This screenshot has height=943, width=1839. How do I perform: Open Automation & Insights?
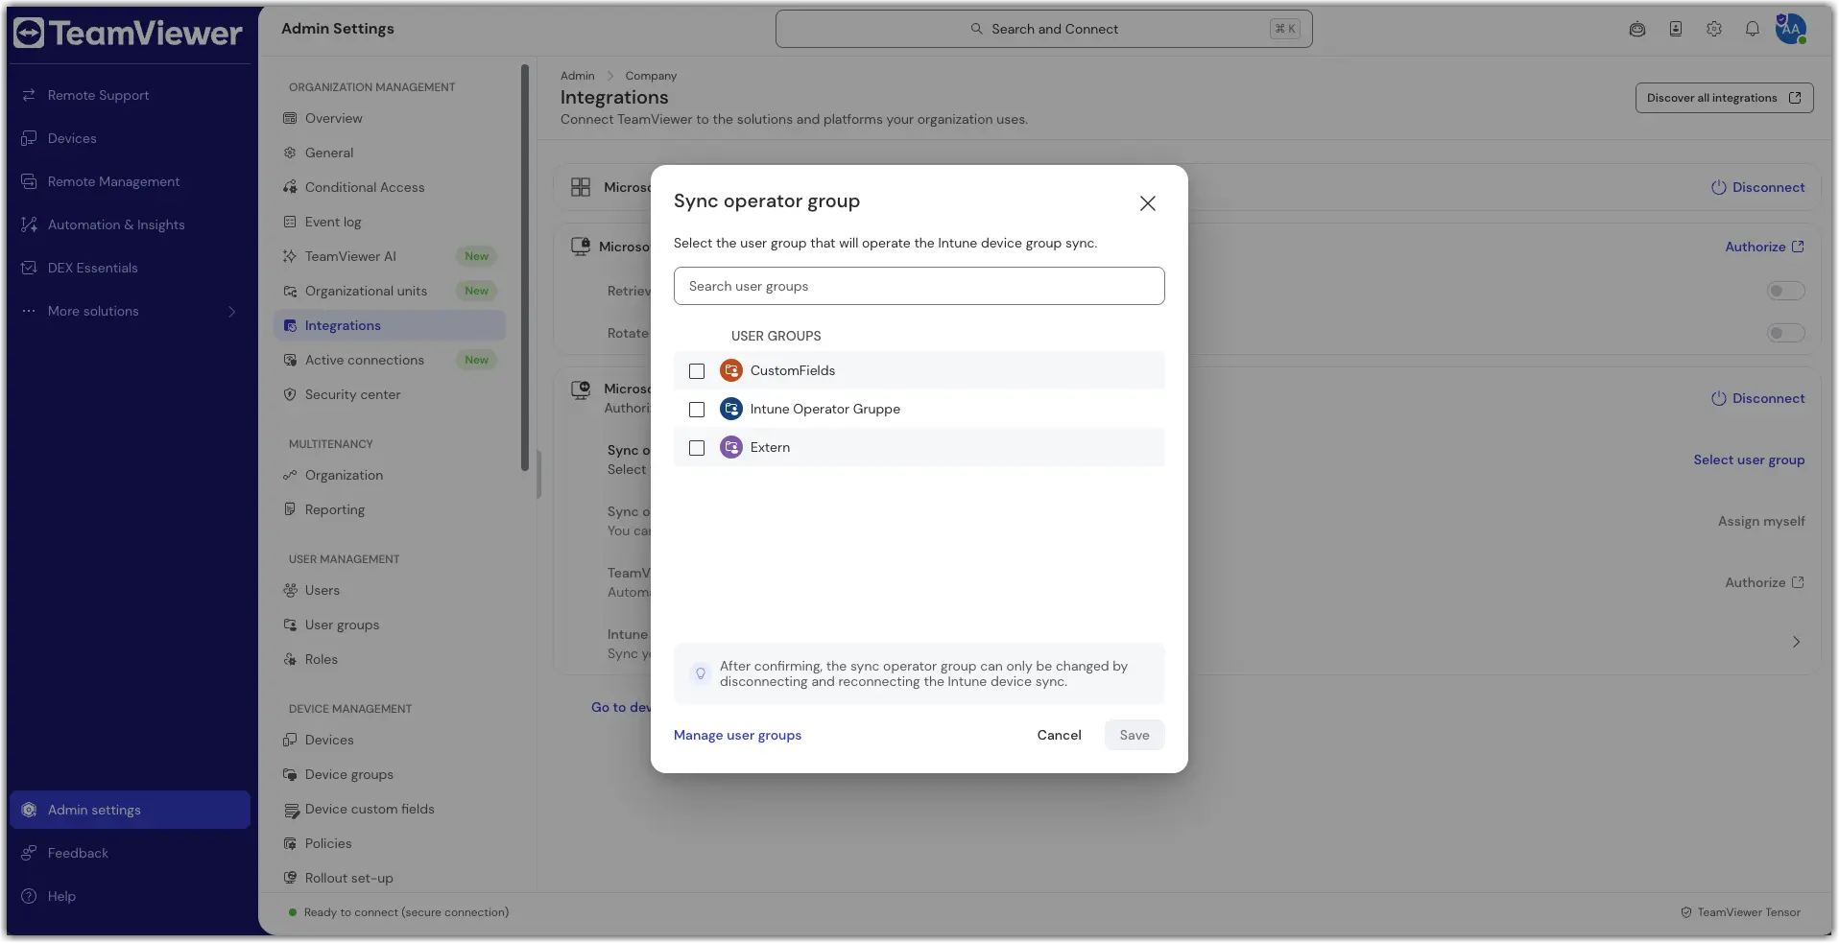coord(116,224)
